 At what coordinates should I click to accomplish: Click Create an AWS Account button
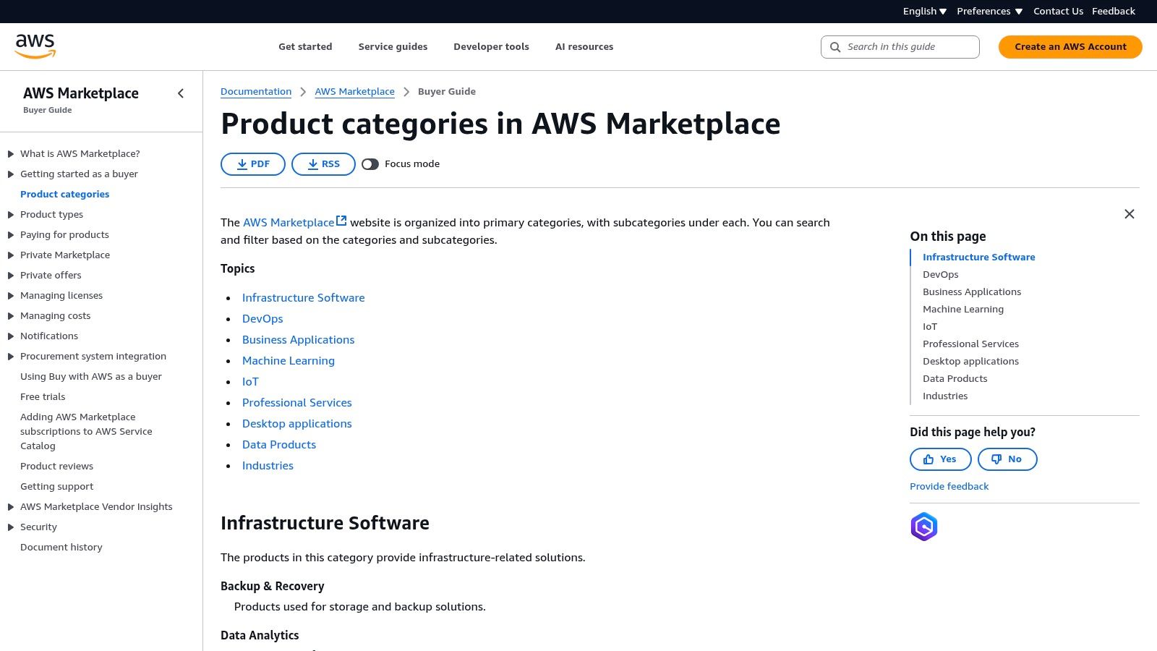(1070, 47)
